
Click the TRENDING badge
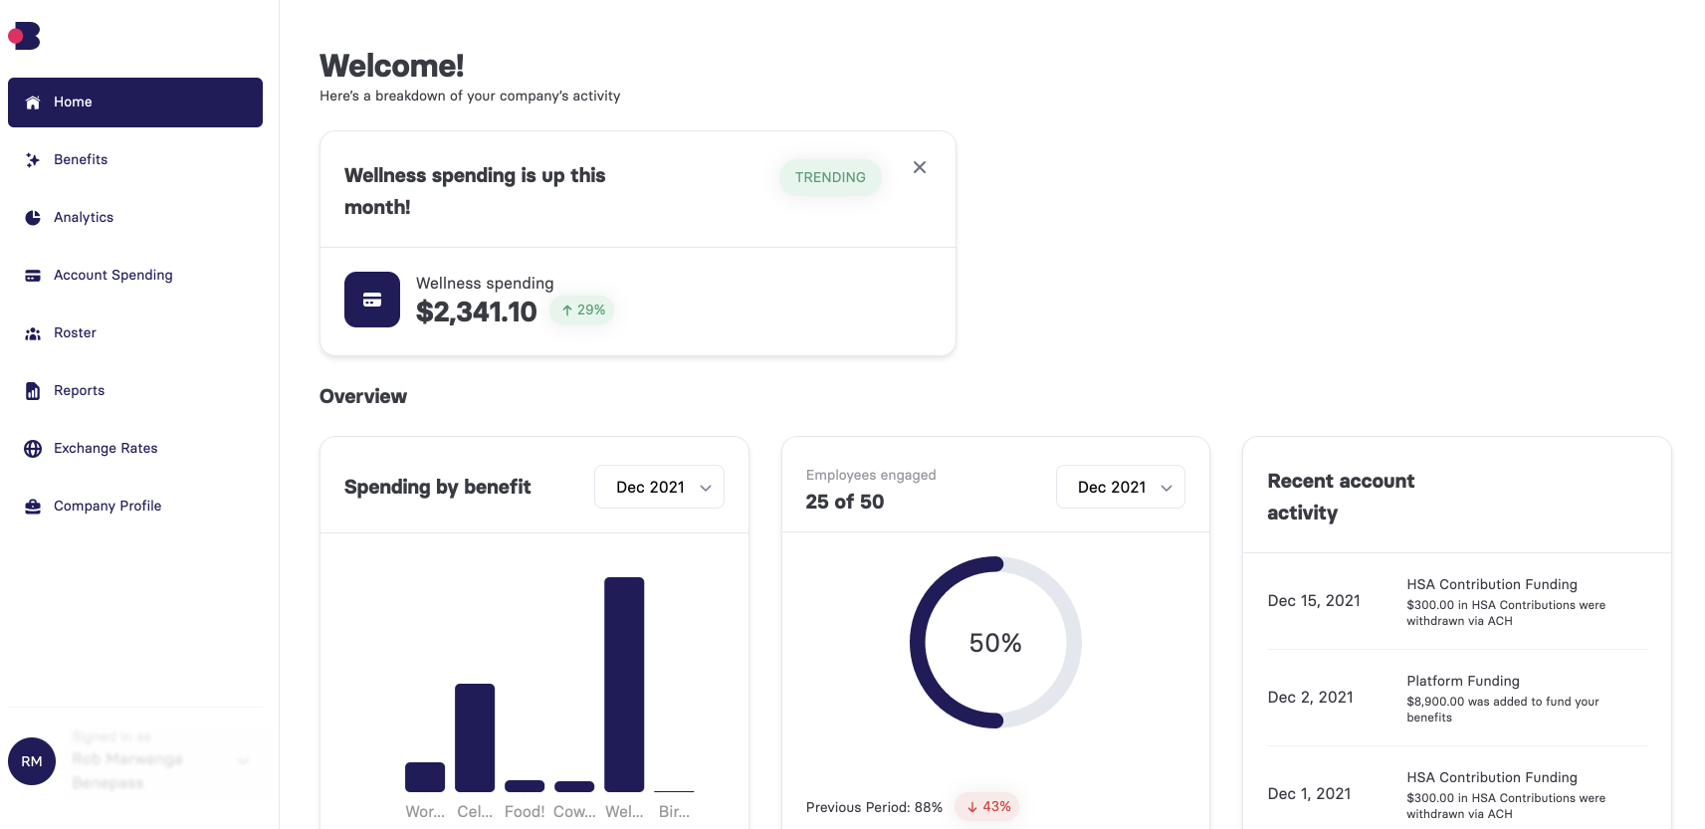click(830, 177)
